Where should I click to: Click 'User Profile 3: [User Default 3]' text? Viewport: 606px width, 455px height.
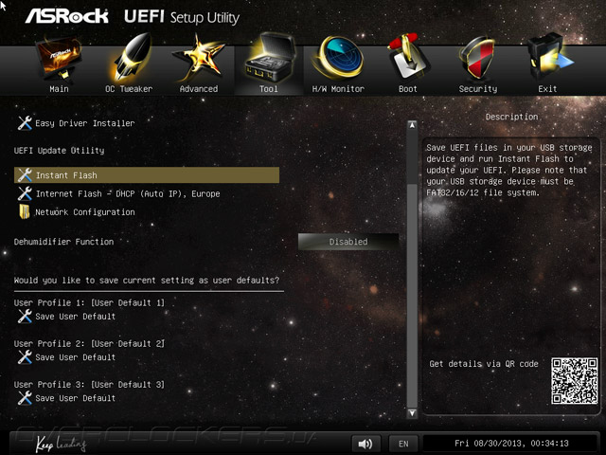(x=89, y=385)
